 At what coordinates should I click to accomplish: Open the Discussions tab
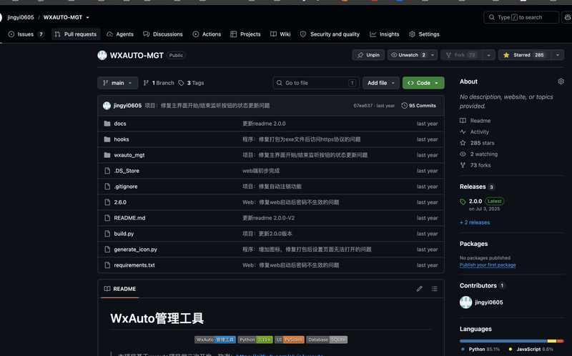(163, 34)
